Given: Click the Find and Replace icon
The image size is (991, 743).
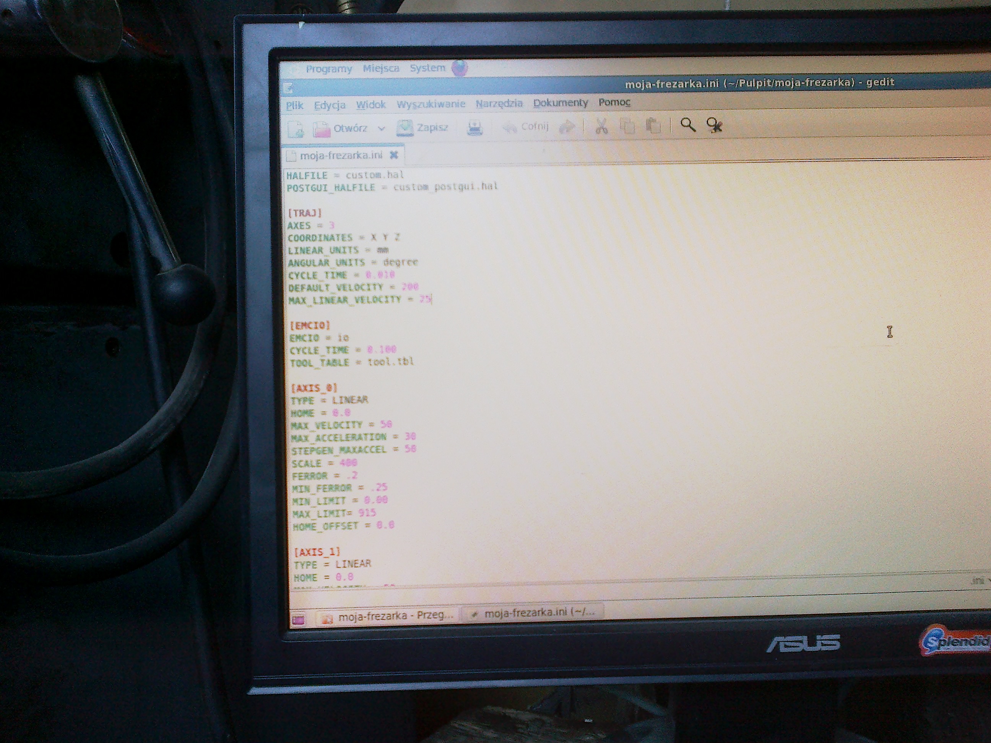Looking at the screenshot, I should pyautogui.click(x=714, y=125).
